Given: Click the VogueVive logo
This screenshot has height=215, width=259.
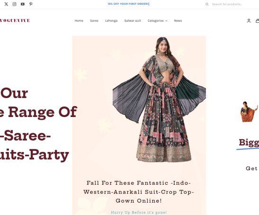Looking at the screenshot, I should point(15,21).
